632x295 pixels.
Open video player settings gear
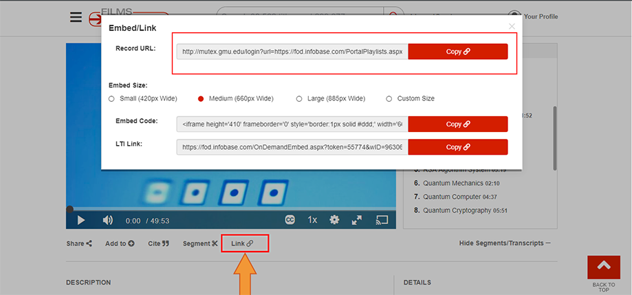(x=334, y=219)
